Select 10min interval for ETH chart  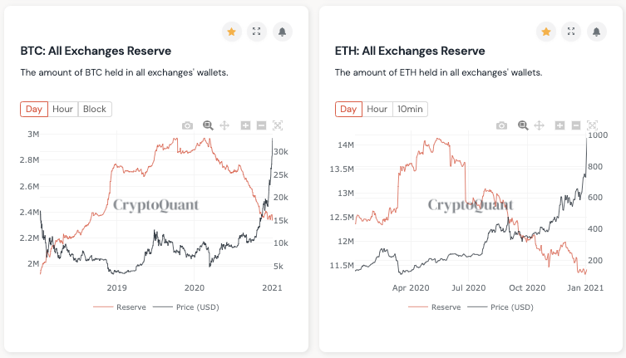click(x=410, y=109)
